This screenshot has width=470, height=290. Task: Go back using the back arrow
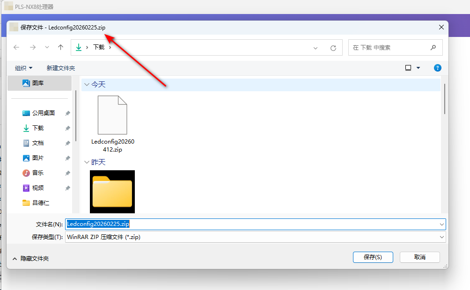[x=16, y=47]
